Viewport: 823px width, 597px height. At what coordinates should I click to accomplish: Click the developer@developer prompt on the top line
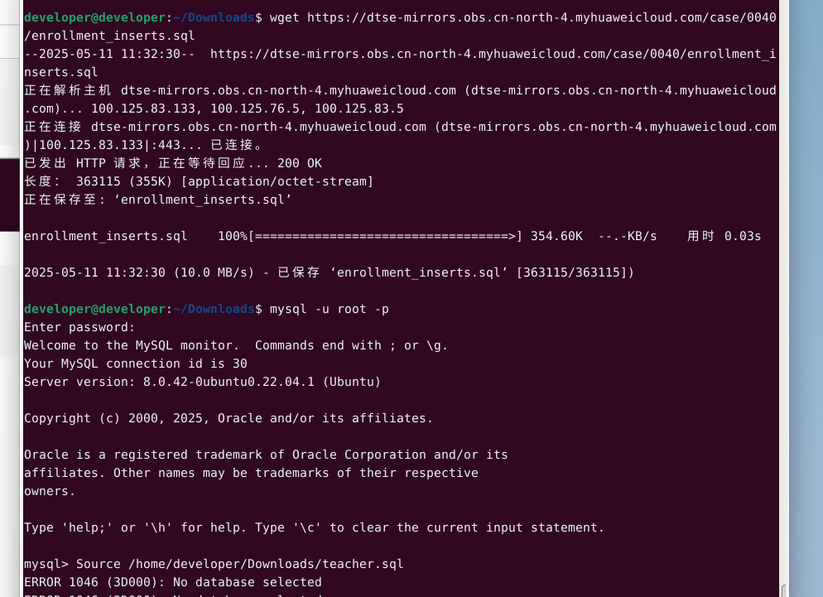95,17
